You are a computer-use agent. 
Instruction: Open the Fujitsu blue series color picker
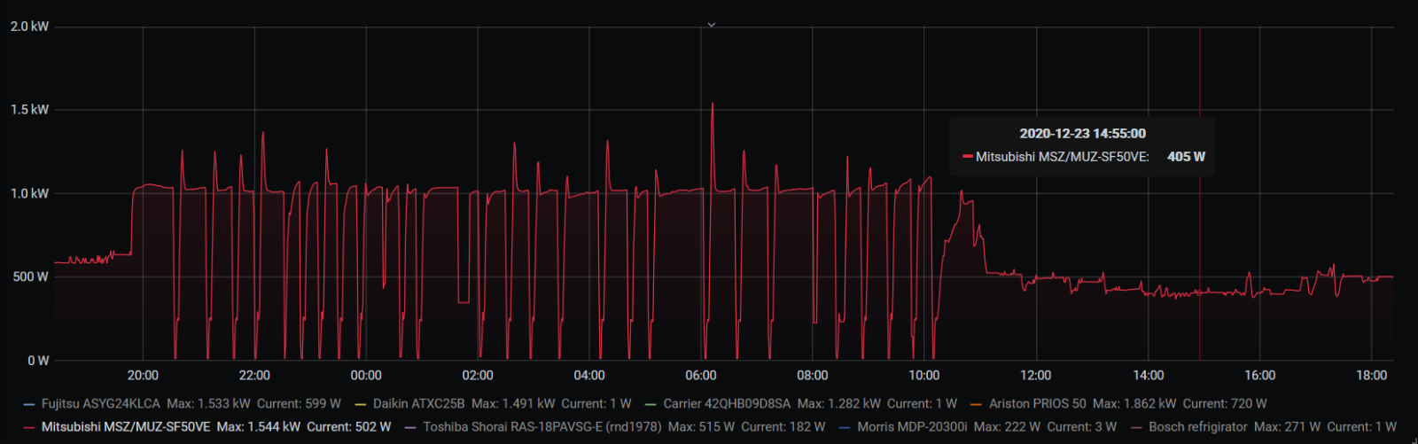click(x=30, y=404)
